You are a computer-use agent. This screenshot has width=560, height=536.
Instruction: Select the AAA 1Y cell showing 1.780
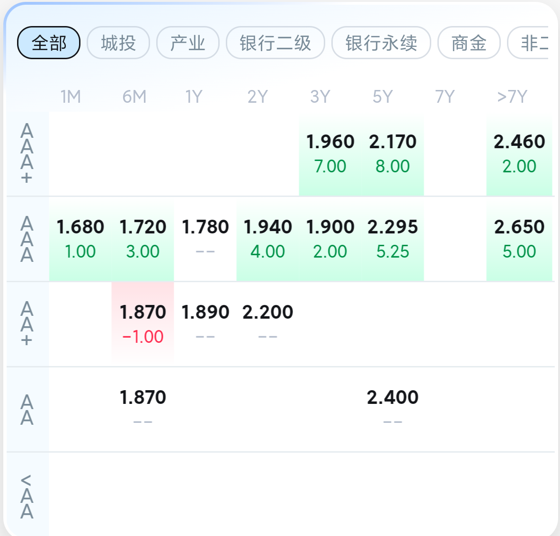coord(205,239)
